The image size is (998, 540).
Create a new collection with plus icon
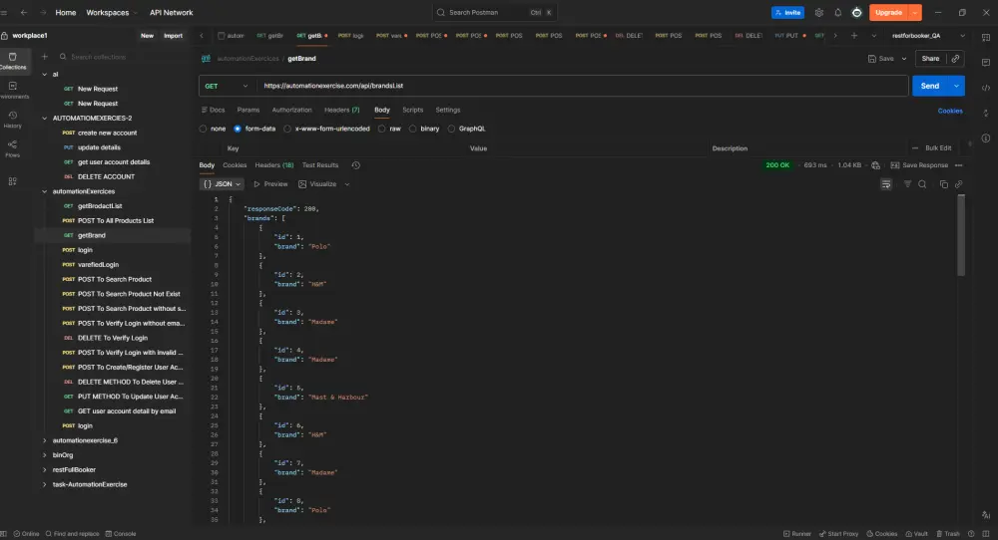coord(45,57)
